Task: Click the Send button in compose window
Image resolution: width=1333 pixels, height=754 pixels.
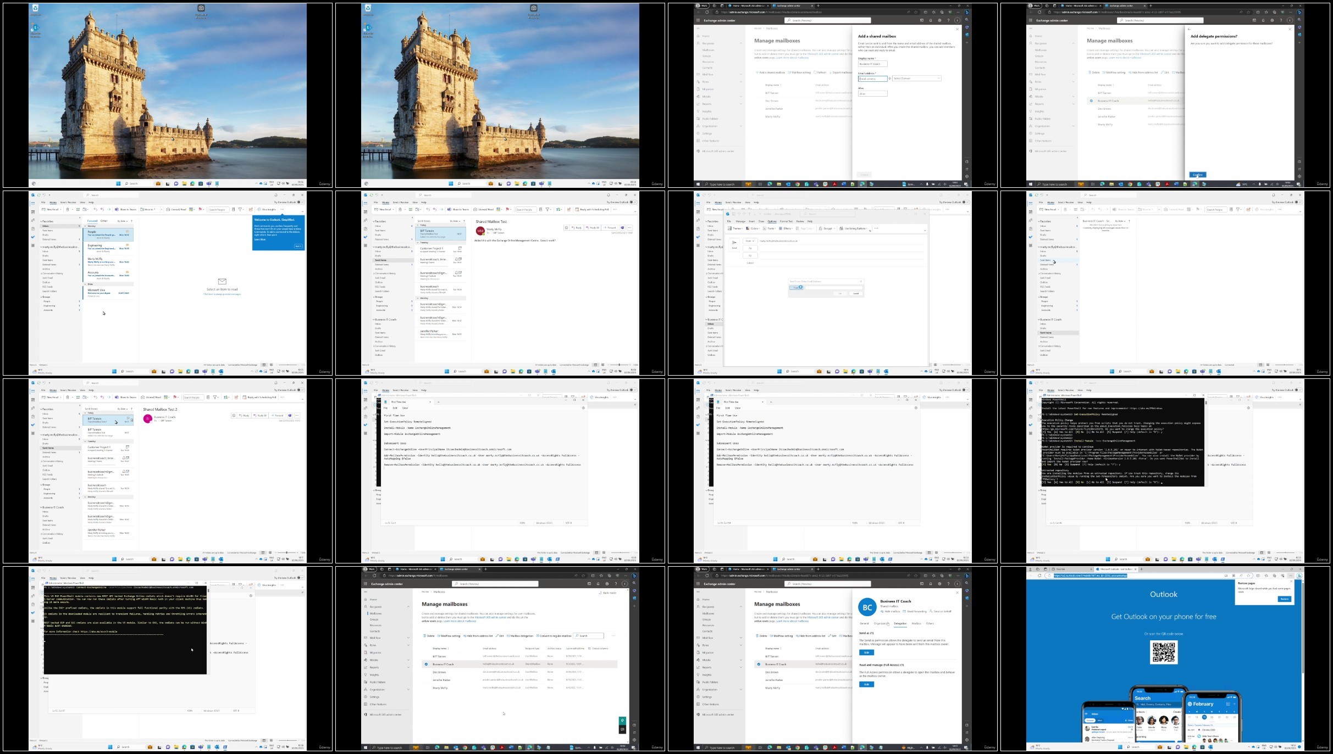Action: (734, 244)
